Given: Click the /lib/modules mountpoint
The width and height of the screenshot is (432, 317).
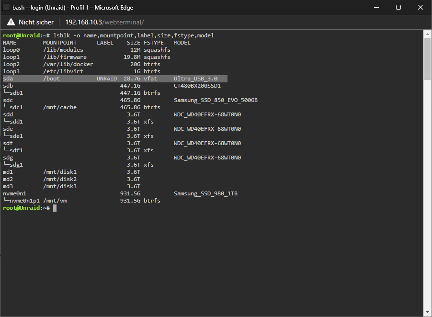Looking at the screenshot, I should click(63, 50).
